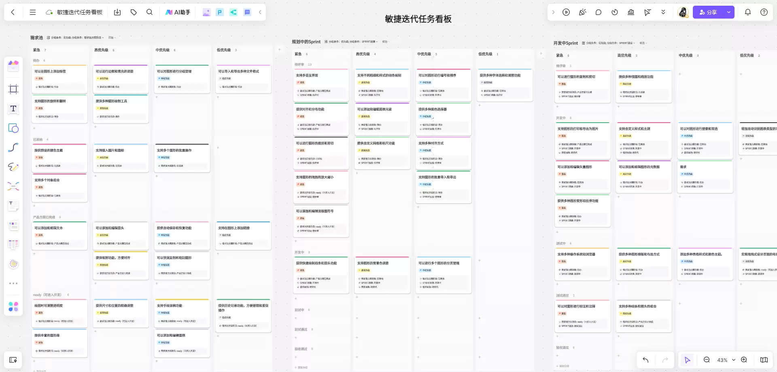The height and width of the screenshot is (372, 777).
Task: Click the AI助手 button
Action: pyautogui.click(x=178, y=12)
